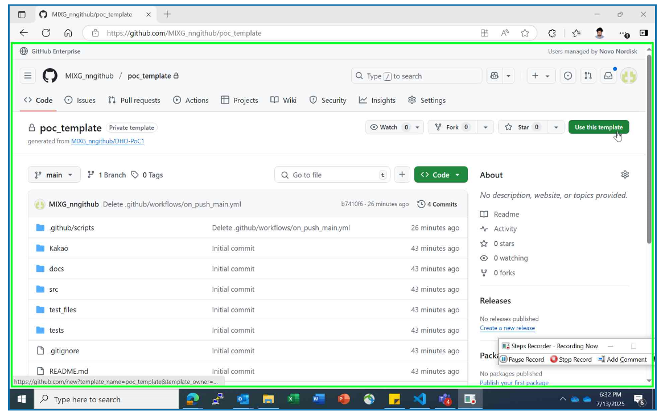Expand the Watch options dropdown arrow

pos(417,127)
